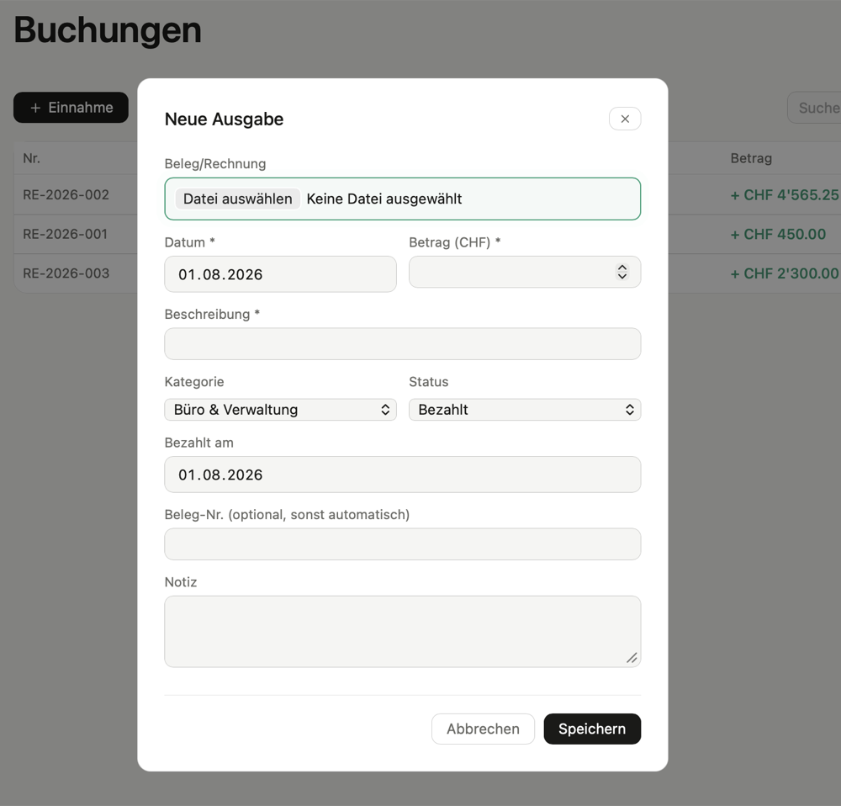
Task: Click the Bezahlt am date field
Action: 403,475
